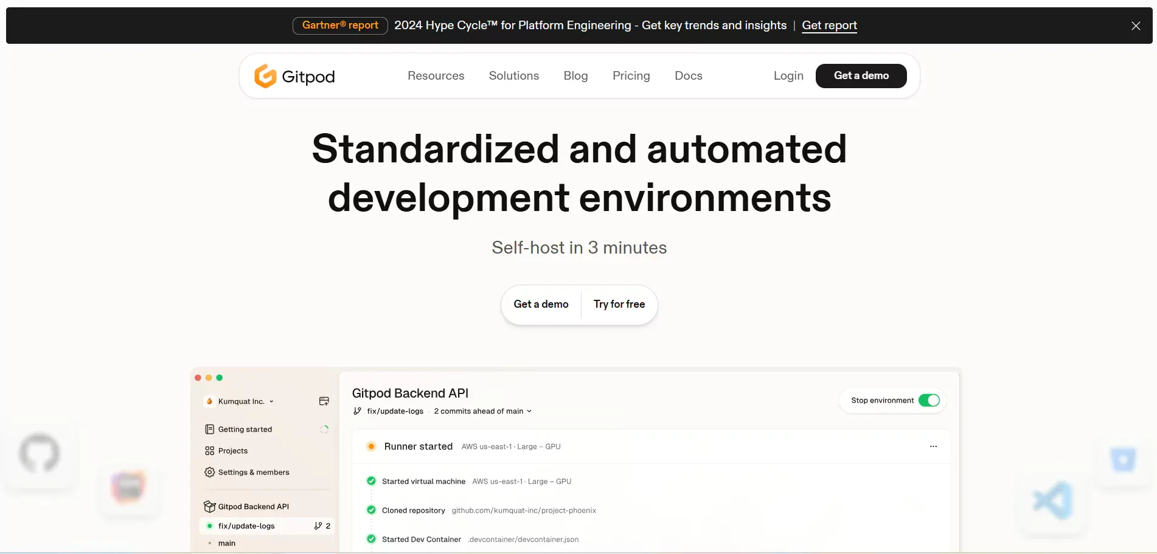Open the Resources navigation menu
1157x554 pixels.
point(436,76)
